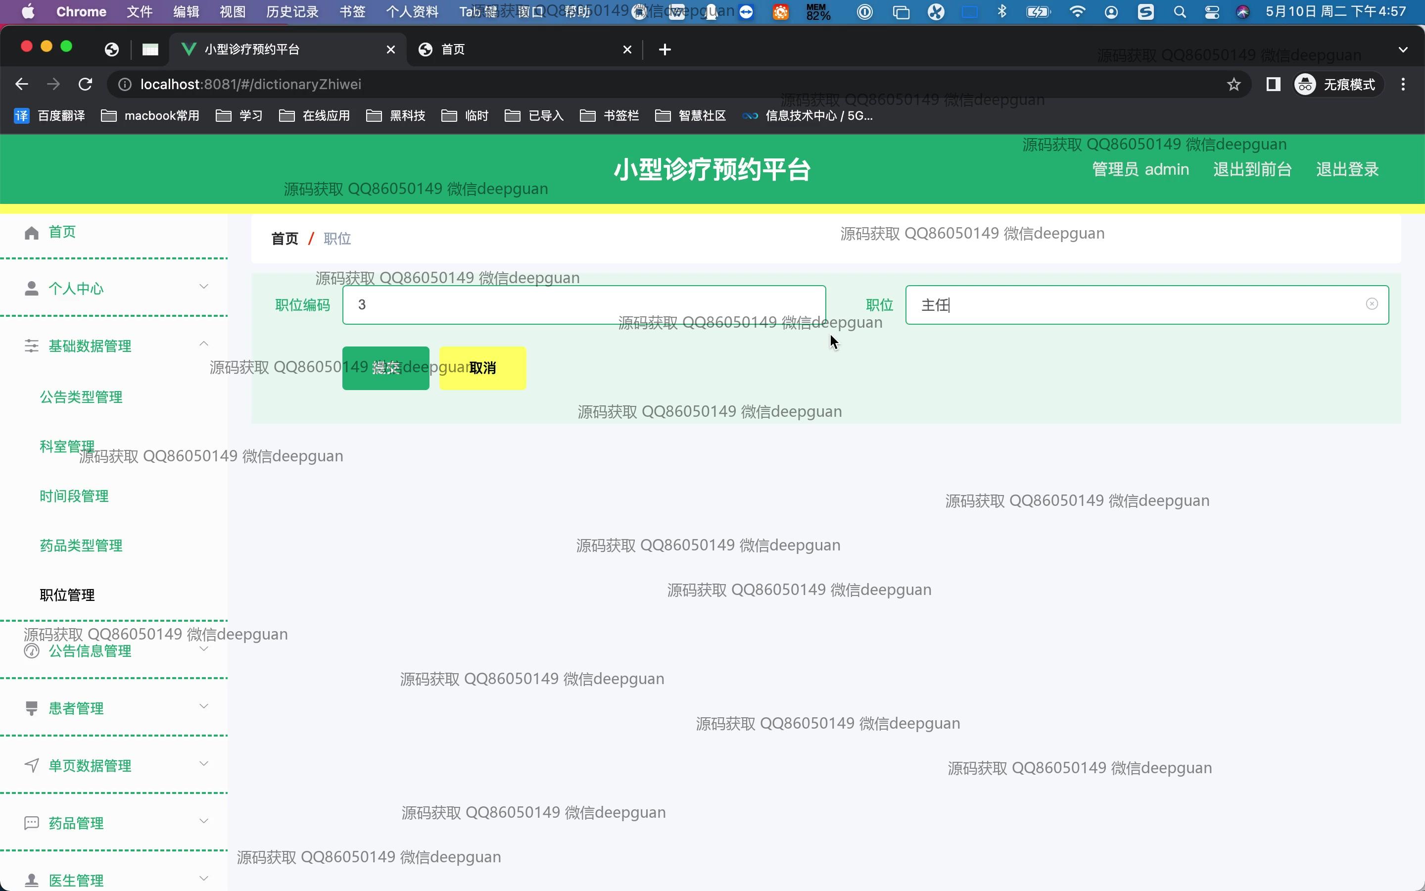Click Chrome three-dot menu icon
Image resolution: width=1425 pixels, height=891 pixels.
(1403, 84)
